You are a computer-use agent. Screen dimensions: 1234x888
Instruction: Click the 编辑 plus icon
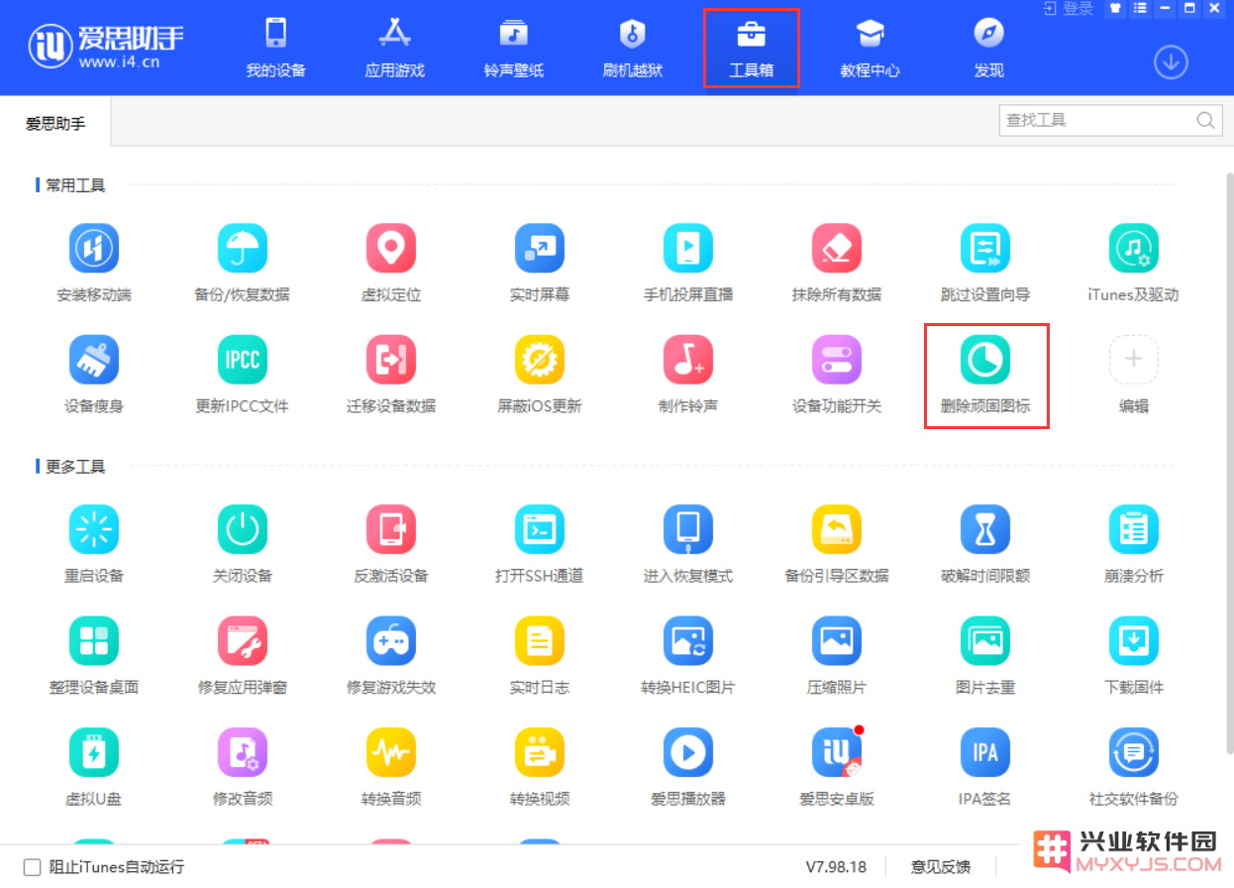(x=1134, y=360)
